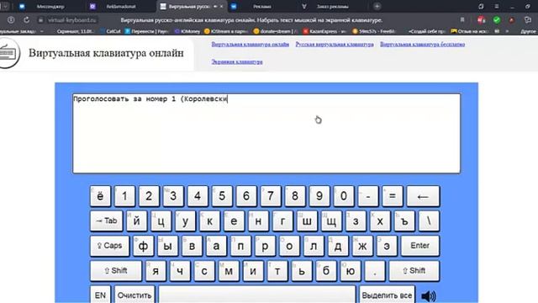The height and width of the screenshot is (303, 538).
Task: Click the Очистить button
Action: [x=134, y=295]
